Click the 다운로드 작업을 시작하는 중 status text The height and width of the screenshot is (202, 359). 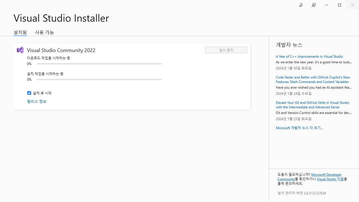[49, 58]
